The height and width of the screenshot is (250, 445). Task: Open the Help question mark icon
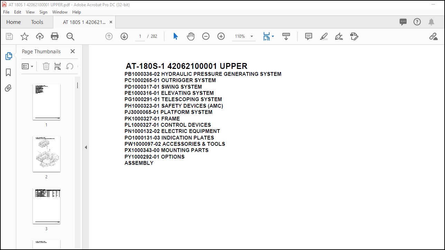[x=417, y=22]
